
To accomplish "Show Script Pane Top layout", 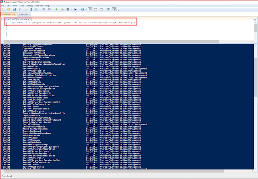I will coord(90,9).
